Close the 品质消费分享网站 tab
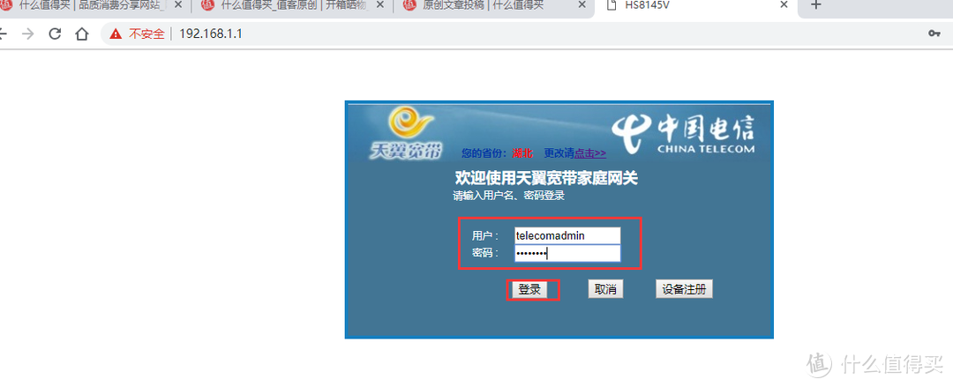The width and height of the screenshot is (953, 387). tap(178, 4)
